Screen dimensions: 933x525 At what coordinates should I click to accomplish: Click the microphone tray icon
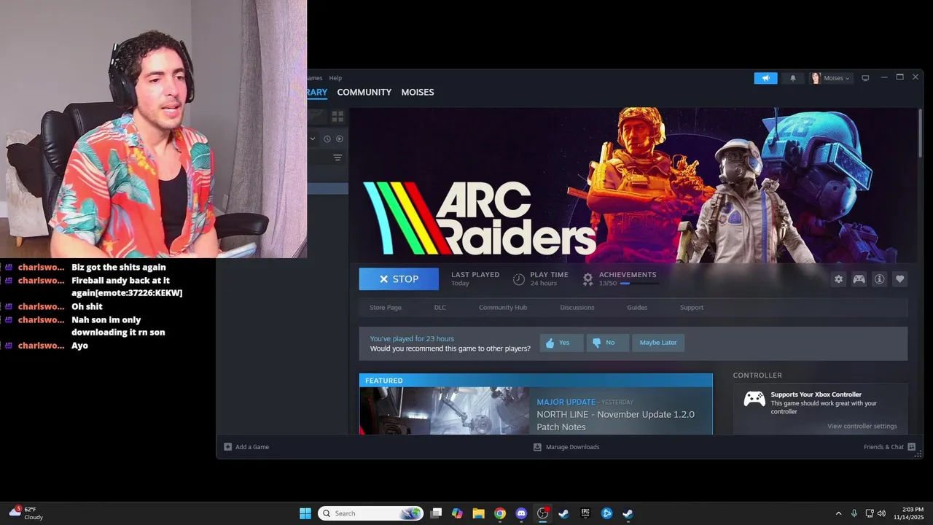854,513
